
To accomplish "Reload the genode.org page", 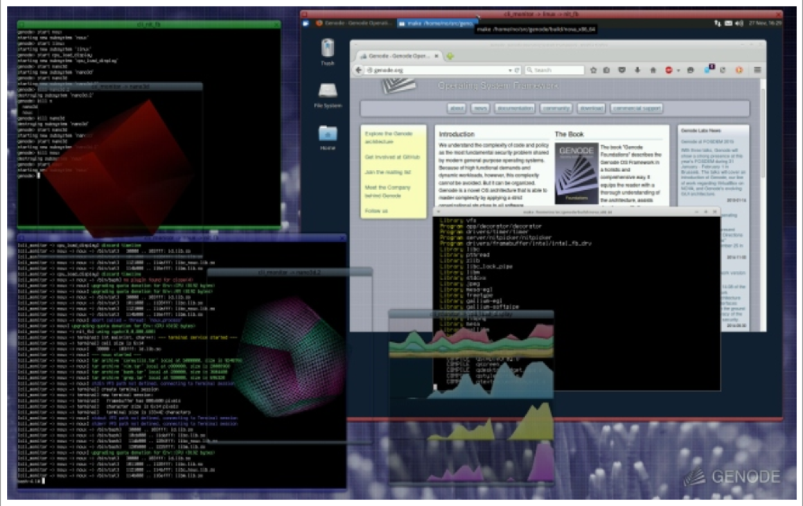I will tap(517, 70).
